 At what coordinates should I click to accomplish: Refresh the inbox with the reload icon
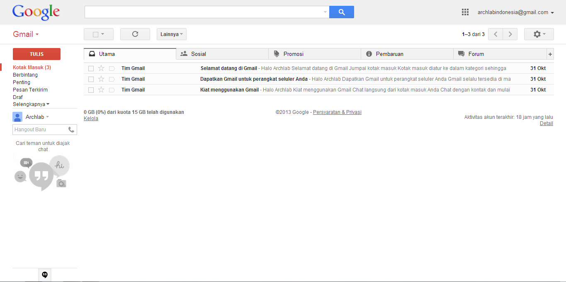coord(135,34)
